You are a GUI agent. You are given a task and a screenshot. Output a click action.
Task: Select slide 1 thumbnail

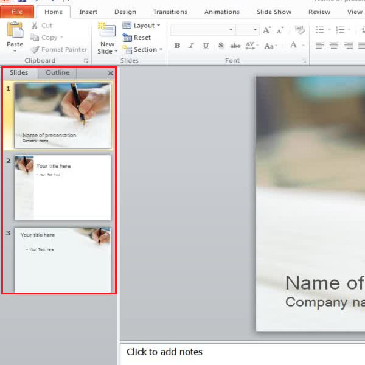(x=63, y=116)
